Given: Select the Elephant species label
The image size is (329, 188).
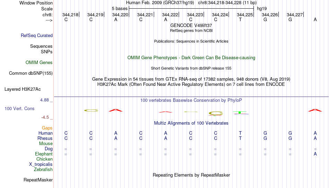Looking at the screenshot, I should click(44, 154).
